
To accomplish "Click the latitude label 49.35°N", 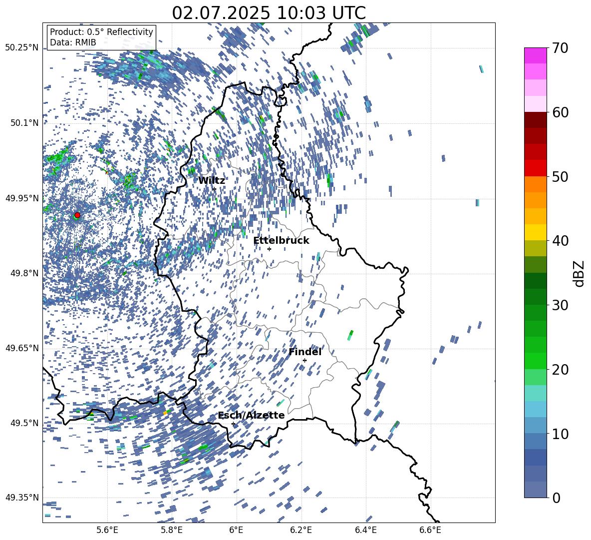I will (22, 498).
